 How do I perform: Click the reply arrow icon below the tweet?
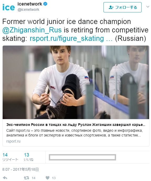pos(5,178)
